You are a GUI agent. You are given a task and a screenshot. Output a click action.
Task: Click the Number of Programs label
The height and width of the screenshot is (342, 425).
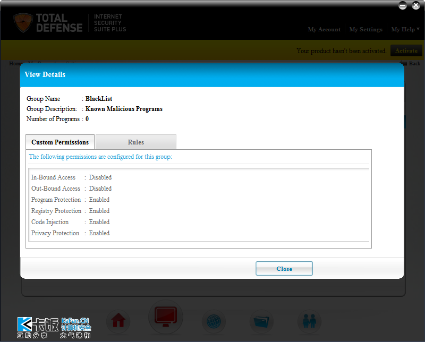[x=53, y=119]
